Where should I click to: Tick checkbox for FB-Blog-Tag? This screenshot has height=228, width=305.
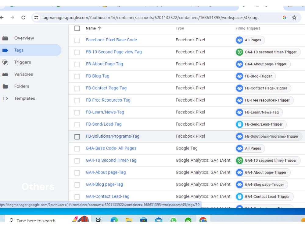pyautogui.click(x=77, y=76)
